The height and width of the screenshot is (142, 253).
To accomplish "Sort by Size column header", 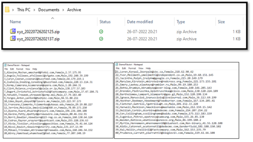I will [x=221, y=22].
